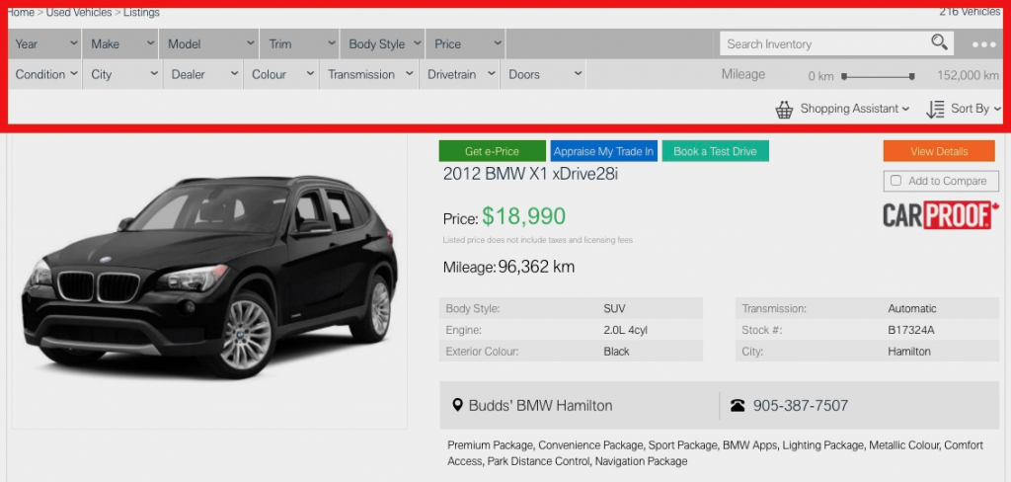The image size is (1011, 482).
Task: Click the Black exterior colour value
Action: tap(616, 352)
